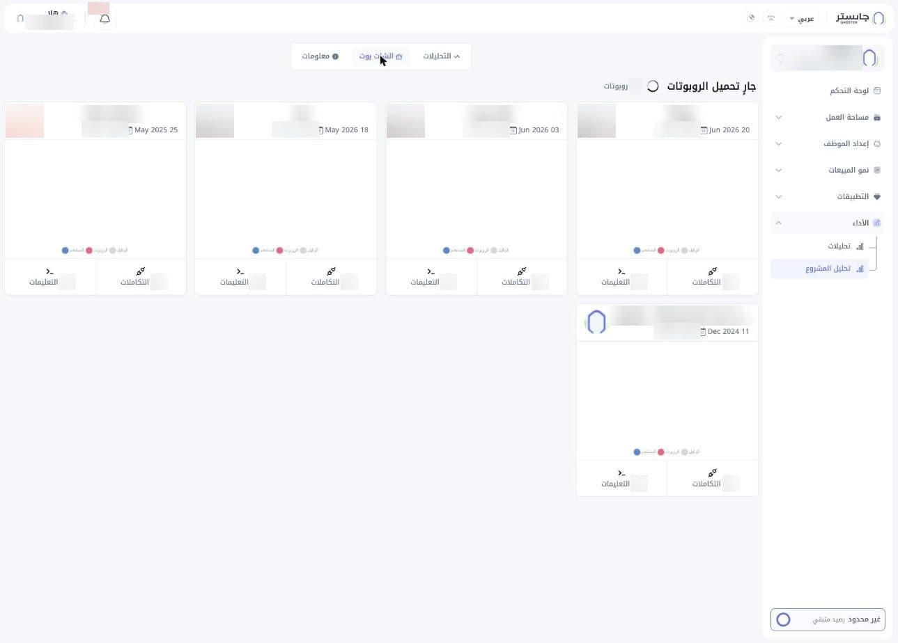Click the bot avatar on 25 May 2025 card
This screenshot has height=643, width=898.
(24, 121)
